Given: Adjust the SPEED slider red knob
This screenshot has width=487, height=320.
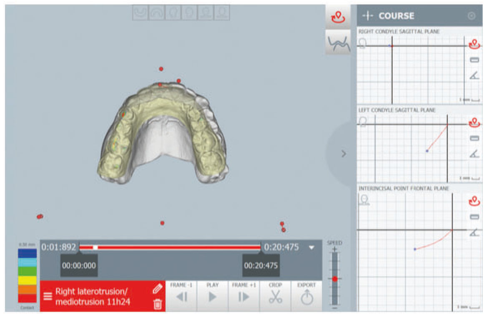Looking at the screenshot, I should point(334,279).
